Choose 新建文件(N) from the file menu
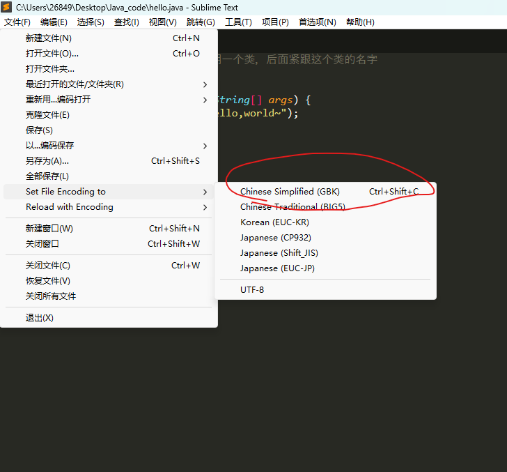The image size is (507, 472). pos(109,38)
